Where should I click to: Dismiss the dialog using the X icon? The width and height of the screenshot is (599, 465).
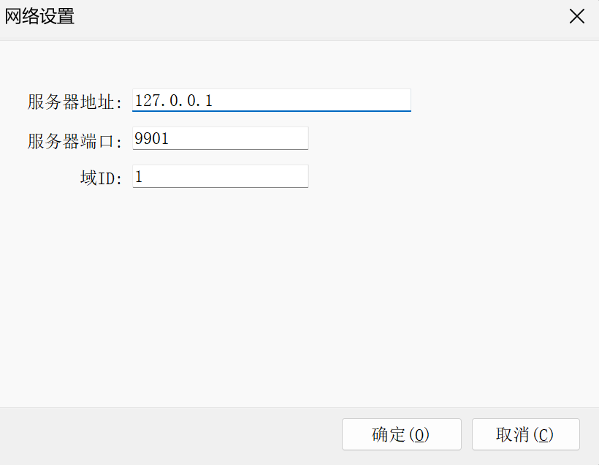tap(576, 16)
